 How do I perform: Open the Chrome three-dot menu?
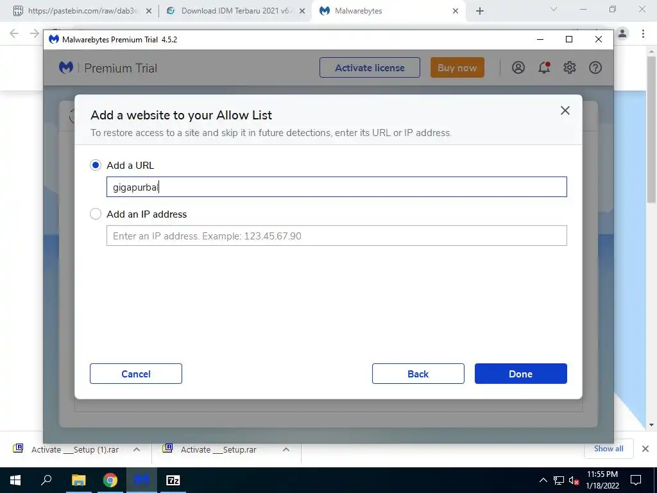(643, 33)
